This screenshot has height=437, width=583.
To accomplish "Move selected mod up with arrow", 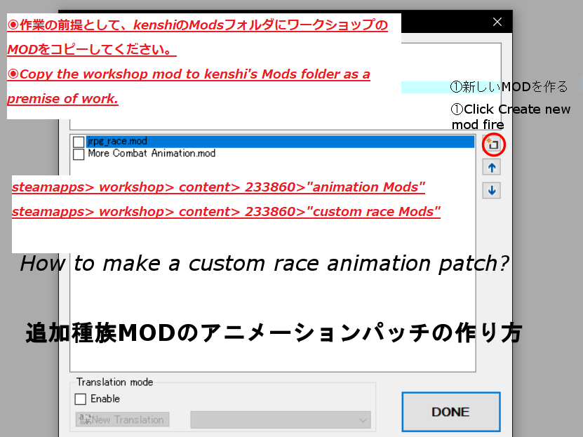I will (492, 168).
